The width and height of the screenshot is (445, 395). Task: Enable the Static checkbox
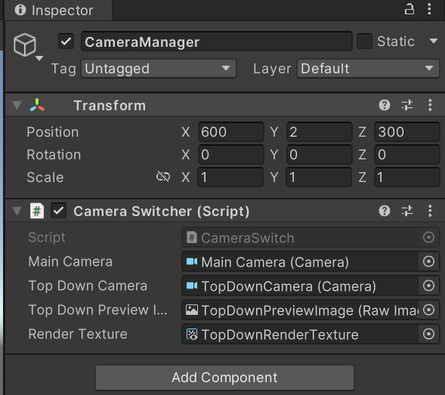364,42
